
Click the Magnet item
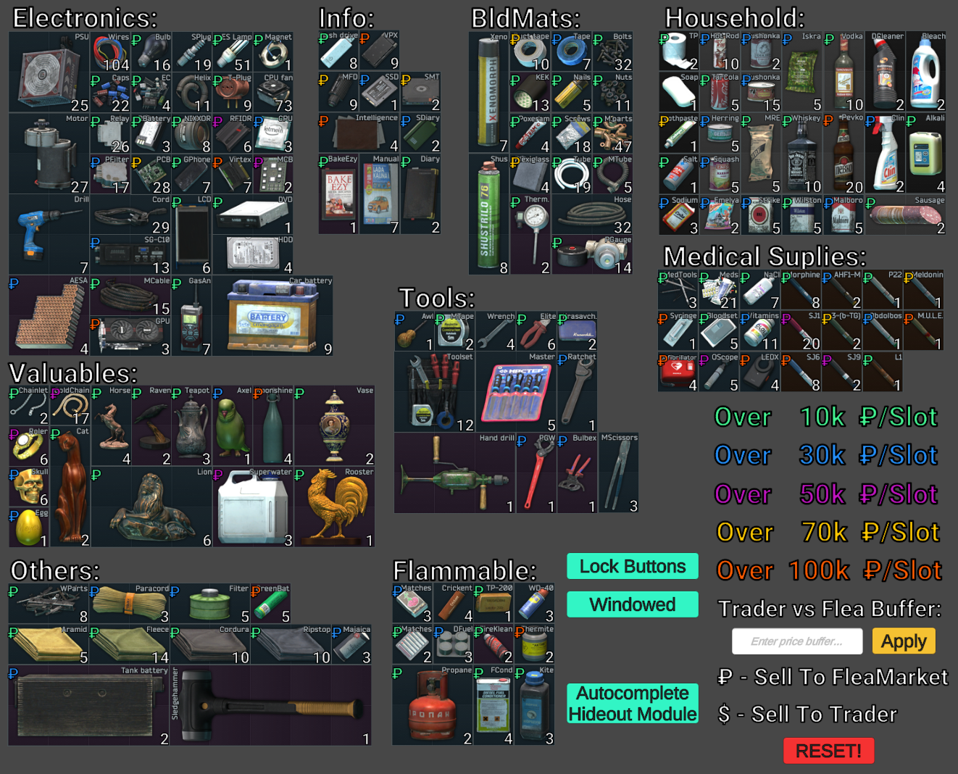click(x=273, y=52)
